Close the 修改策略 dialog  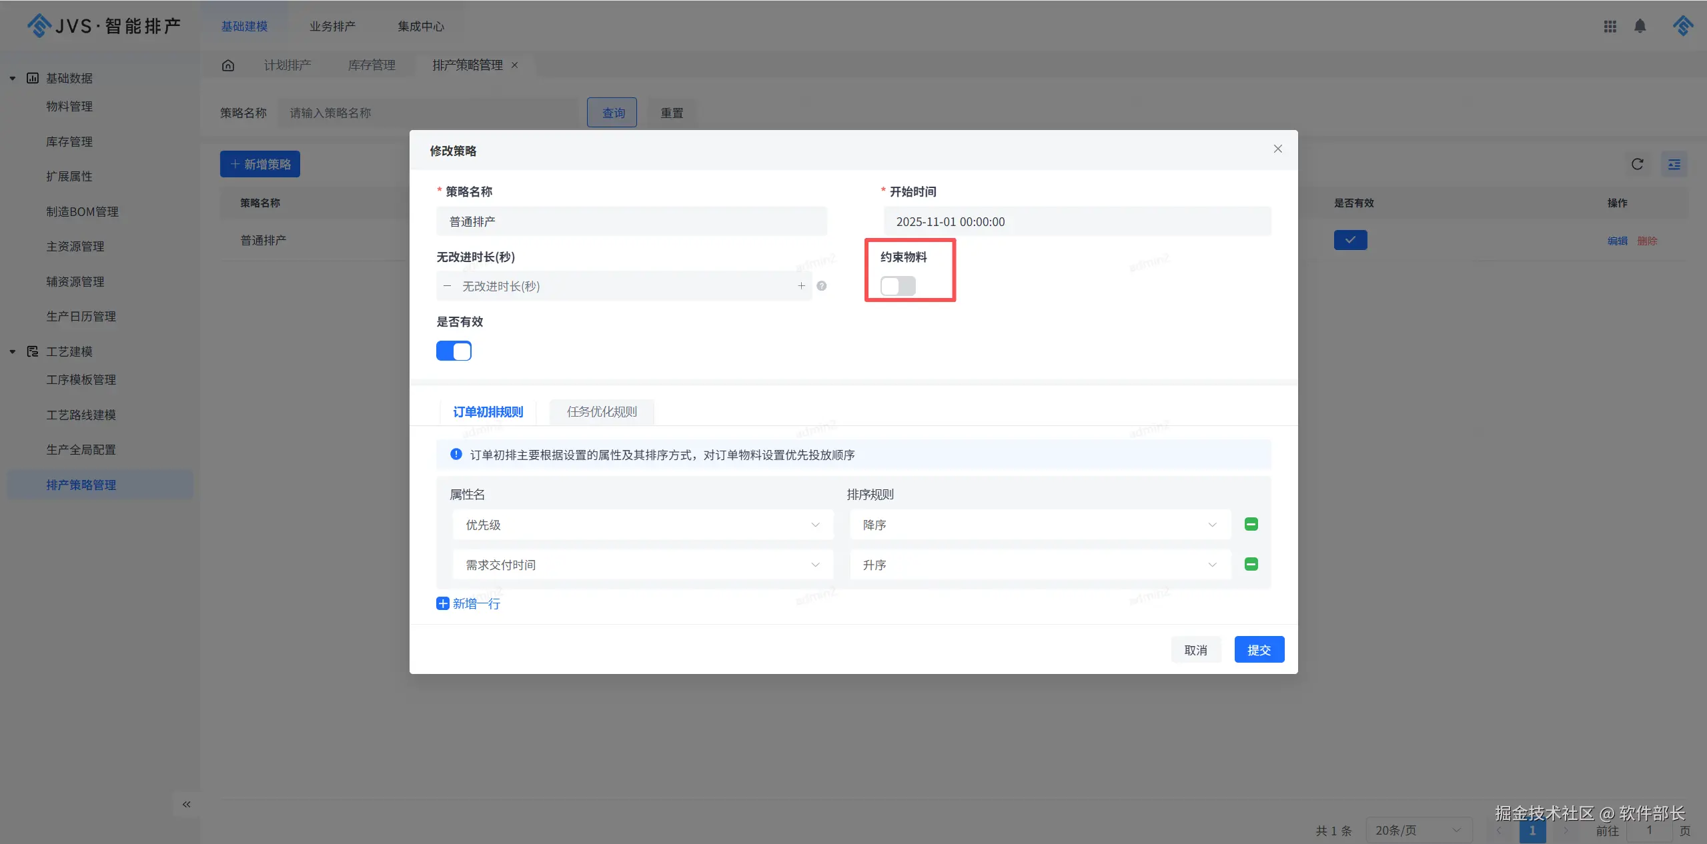[1277, 149]
